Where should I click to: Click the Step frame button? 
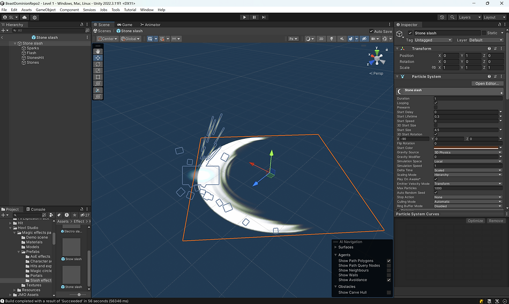pyautogui.click(x=264, y=17)
